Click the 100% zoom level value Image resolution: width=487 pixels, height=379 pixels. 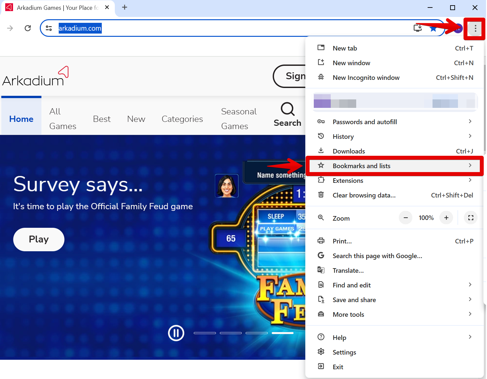426,218
